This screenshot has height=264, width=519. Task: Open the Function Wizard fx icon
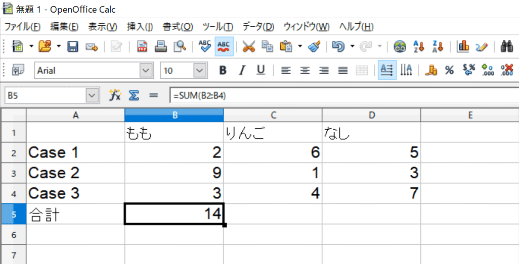point(115,95)
